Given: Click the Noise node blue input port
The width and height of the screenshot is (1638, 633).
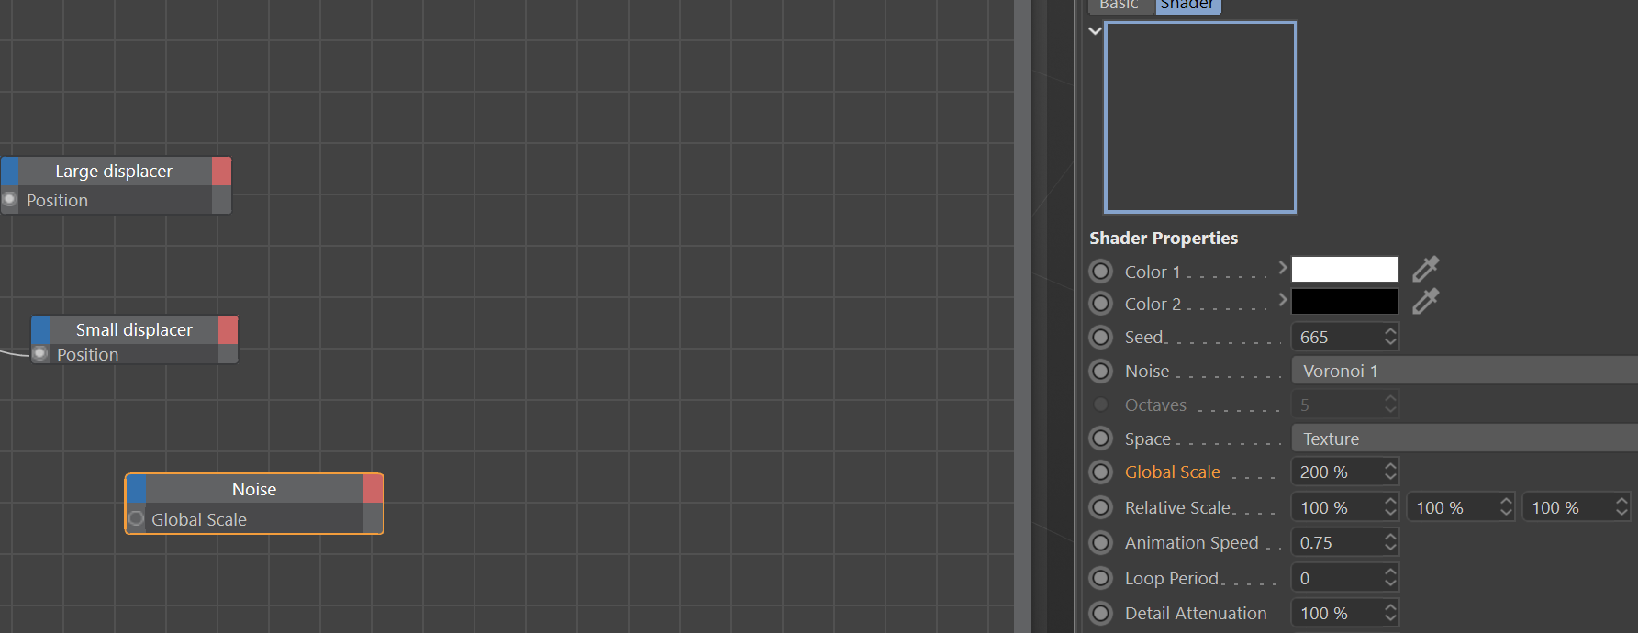Looking at the screenshot, I should [x=137, y=488].
